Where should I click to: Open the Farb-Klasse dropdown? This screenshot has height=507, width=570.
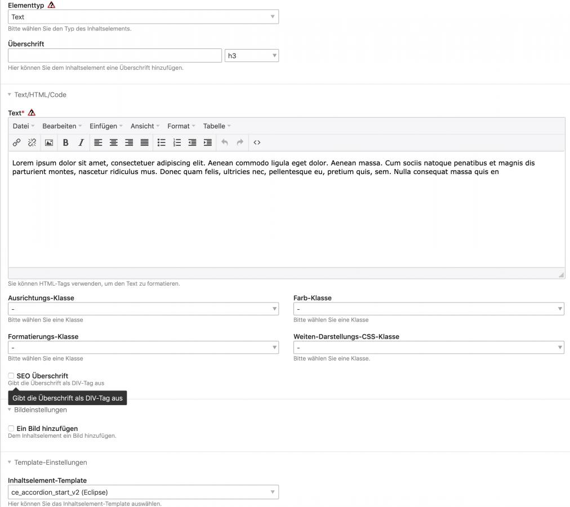pos(429,309)
